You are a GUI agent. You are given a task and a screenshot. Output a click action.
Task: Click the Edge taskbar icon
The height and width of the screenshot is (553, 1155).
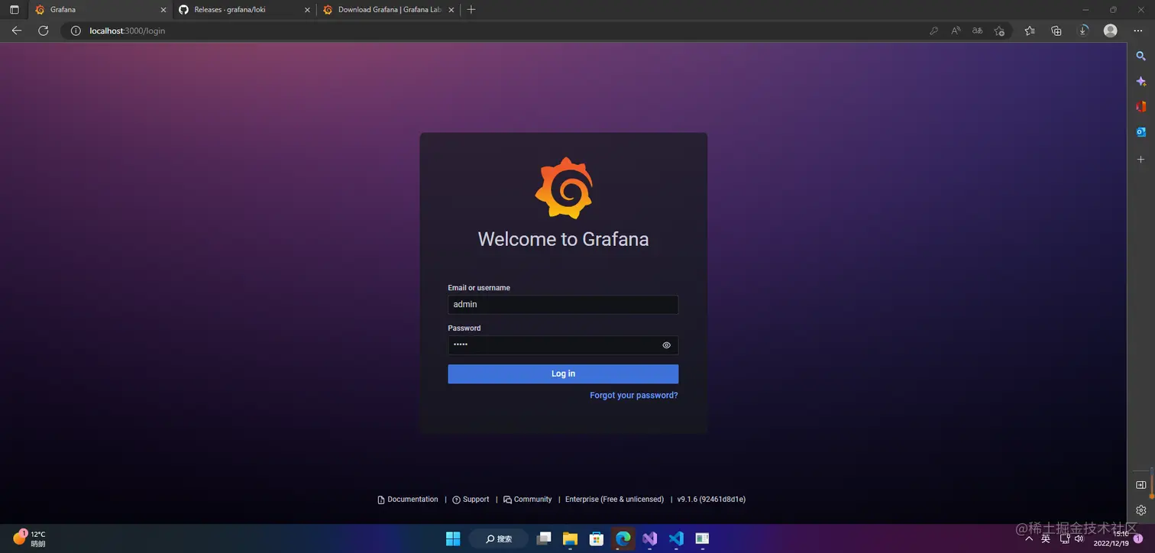coord(623,538)
